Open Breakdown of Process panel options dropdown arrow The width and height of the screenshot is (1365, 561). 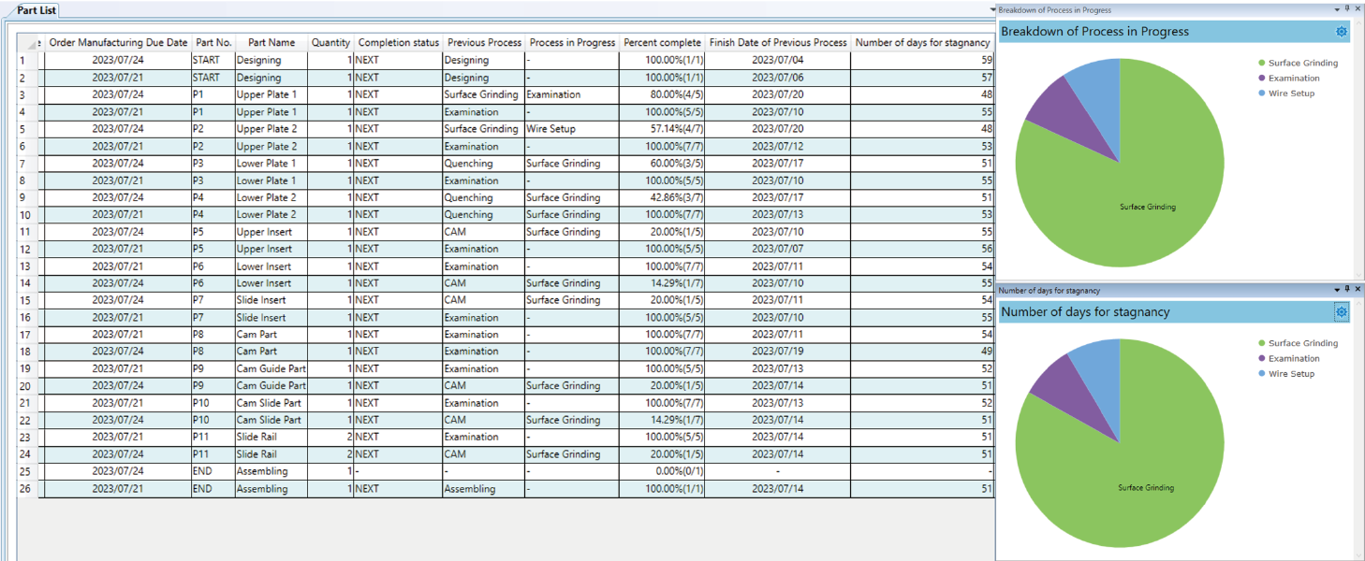(x=1337, y=9)
